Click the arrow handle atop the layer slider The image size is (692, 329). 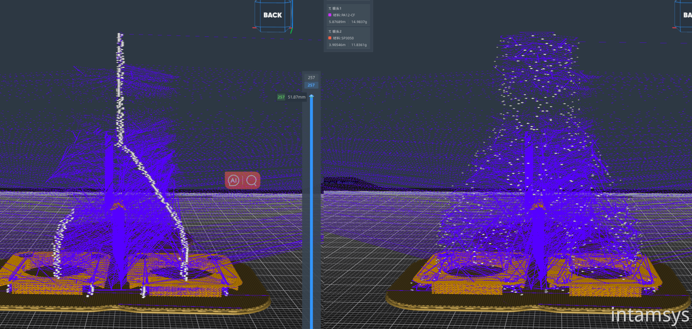coord(311,96)
